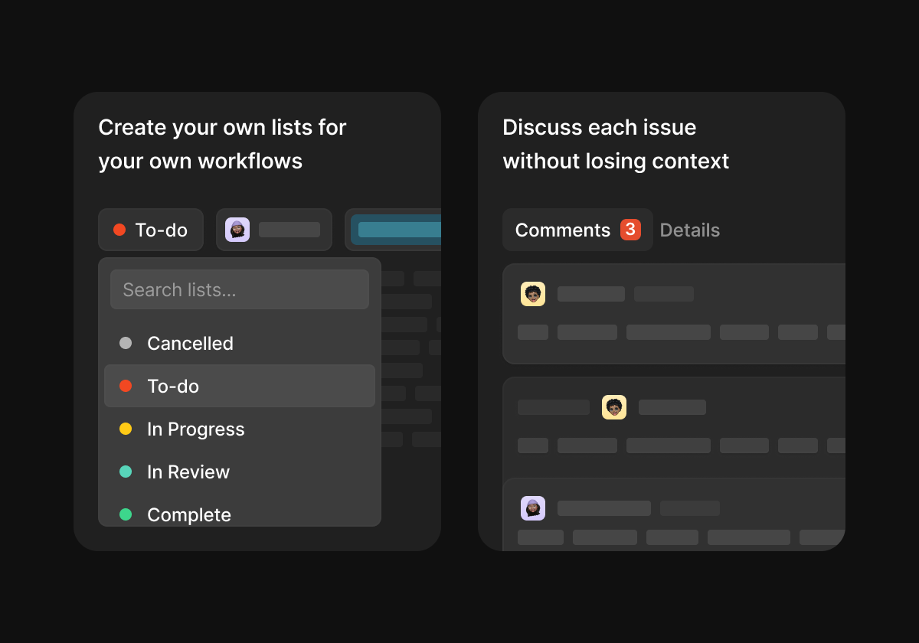The width and height of the screenshot is (919, 643).
Task: Click the red dot in To-do button
Action: click(x=119, y=230)
